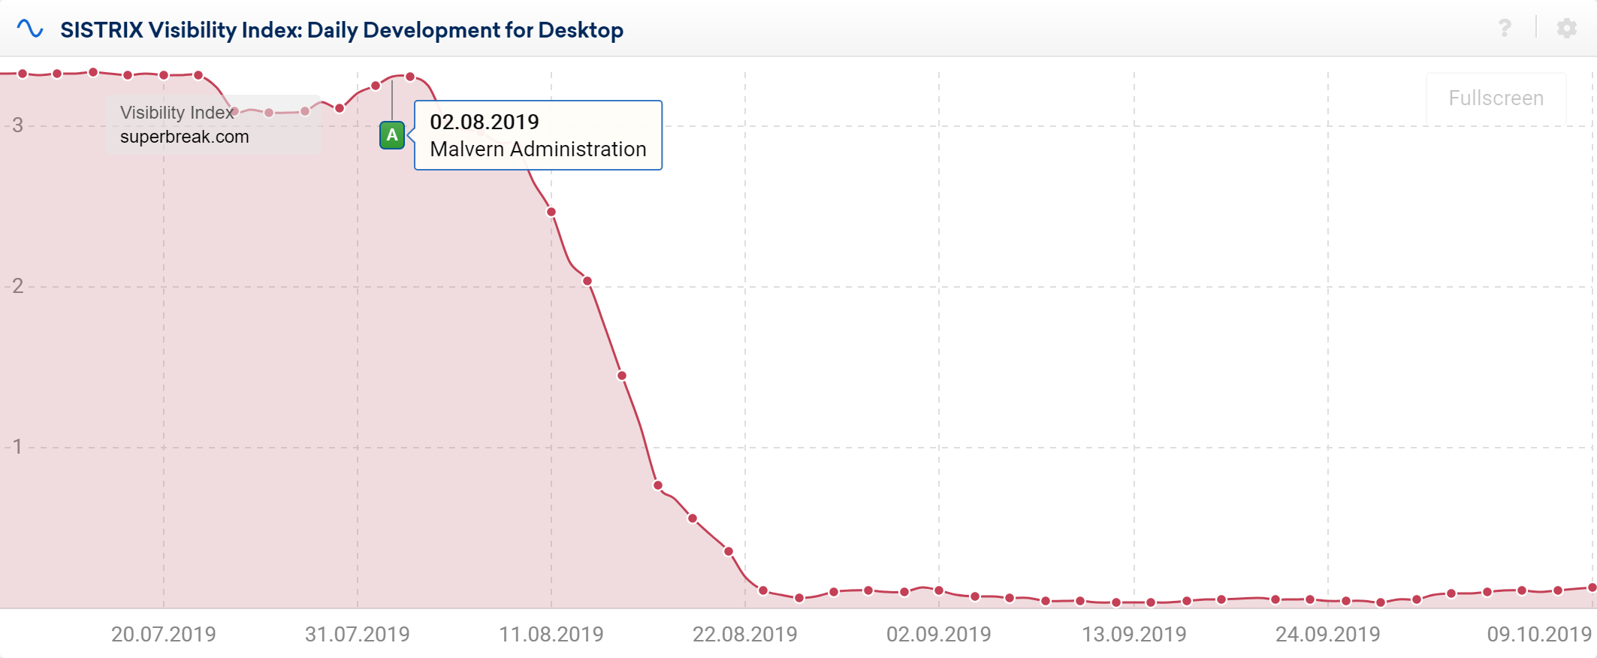Viewport: 1597px width, 658px height.
Task: Click the y-axis label 3
Action: (18, 125)
